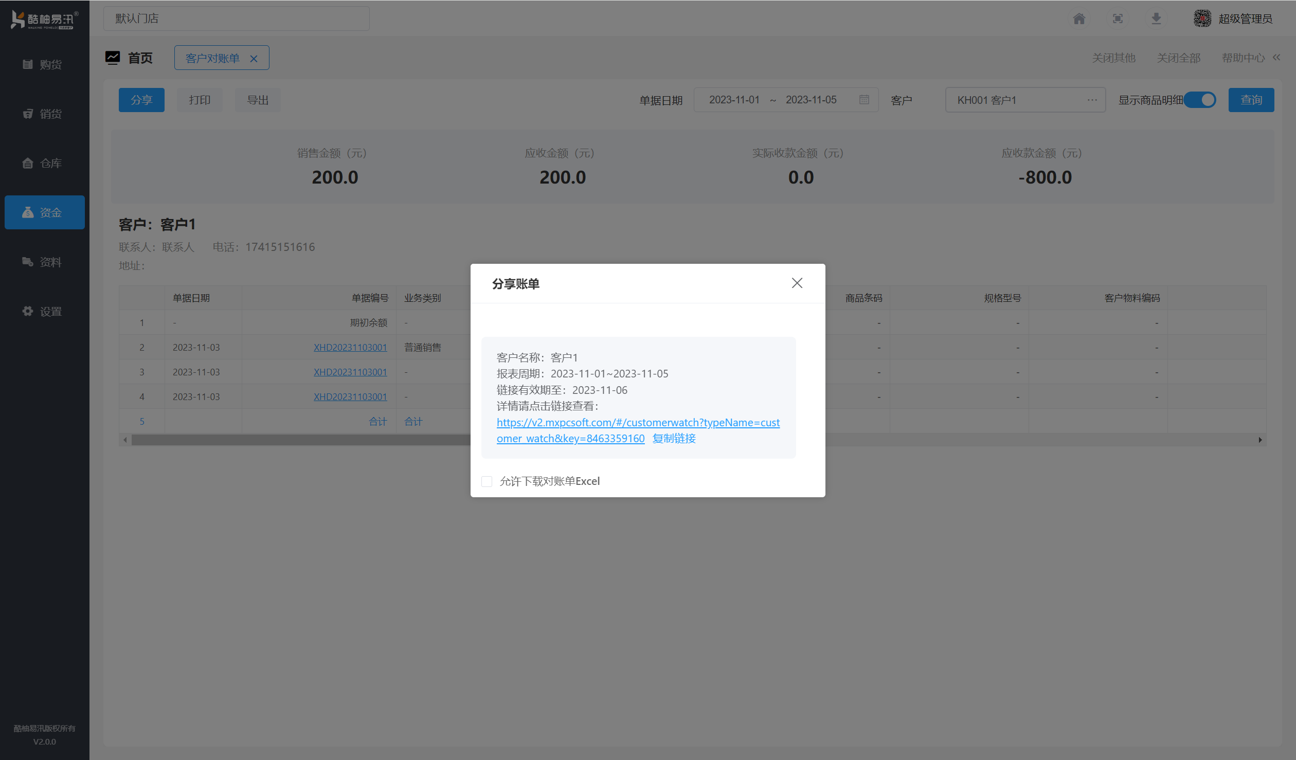Click the table horizontal scrollbar right arrow
1296x760 pixels.
pyautogui.click(x=1260, y=440)
